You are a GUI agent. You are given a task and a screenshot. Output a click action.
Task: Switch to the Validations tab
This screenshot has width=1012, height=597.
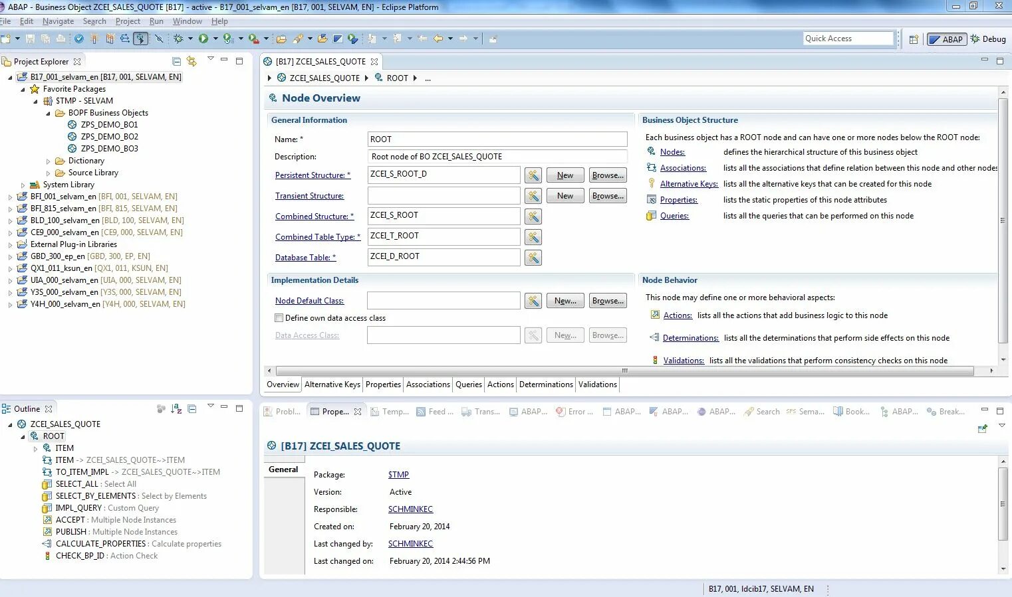click(x=598, y=384)
